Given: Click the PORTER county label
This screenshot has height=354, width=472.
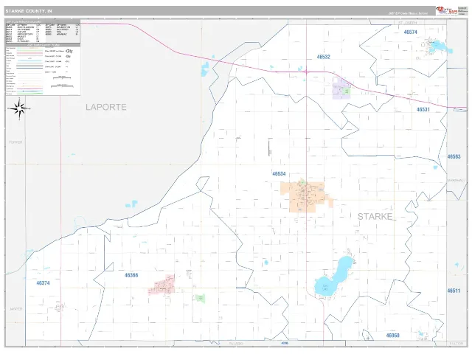Looking at the screenshot, I should pyautogui.click(x=15, y=142).
